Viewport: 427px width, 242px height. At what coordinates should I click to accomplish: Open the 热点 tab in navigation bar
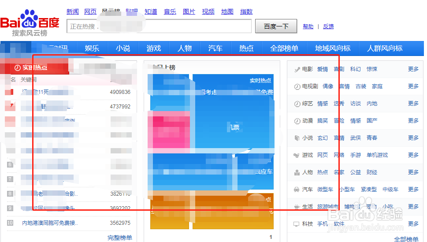point(246,48)
